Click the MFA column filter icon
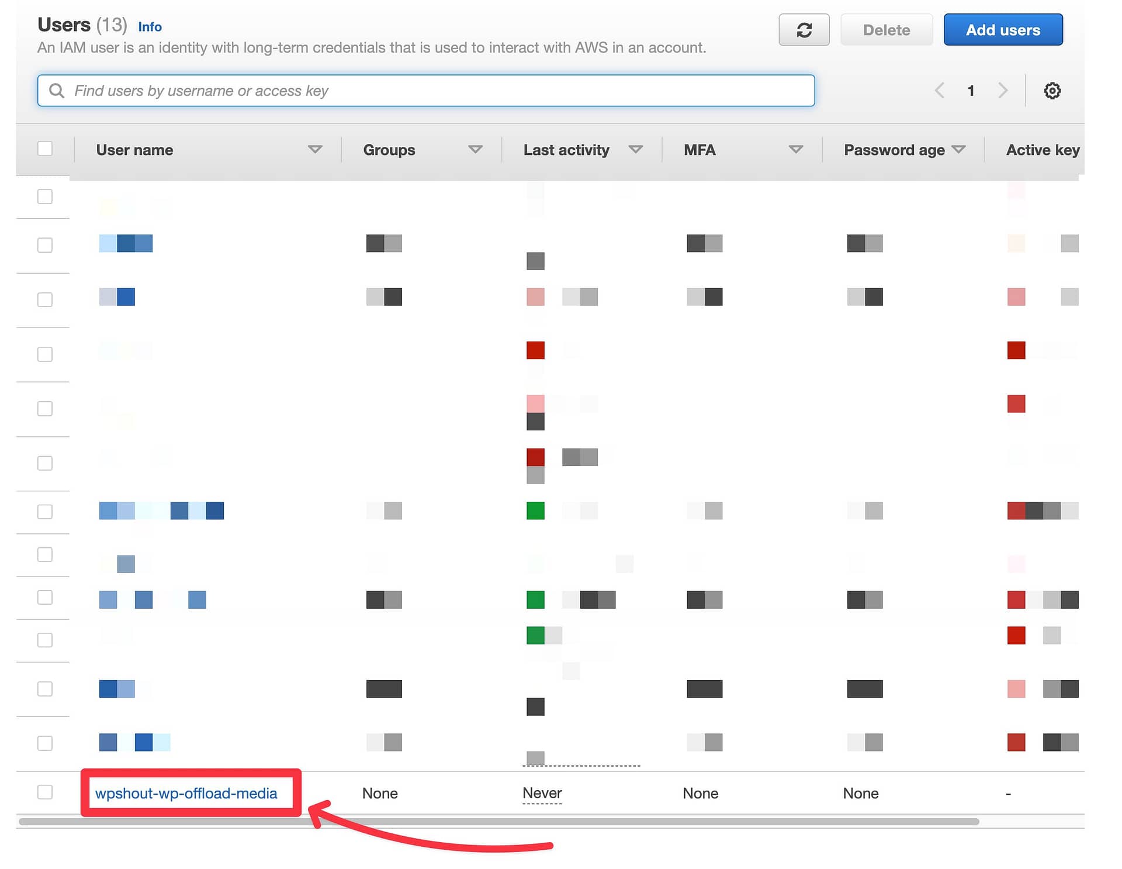 click(795, 150)
